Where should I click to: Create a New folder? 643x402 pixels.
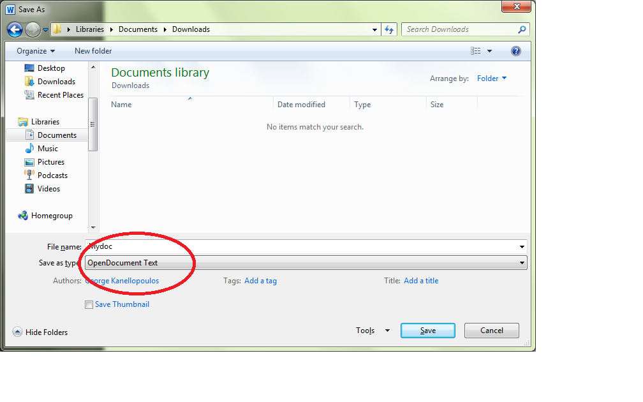tap(93, 51)
